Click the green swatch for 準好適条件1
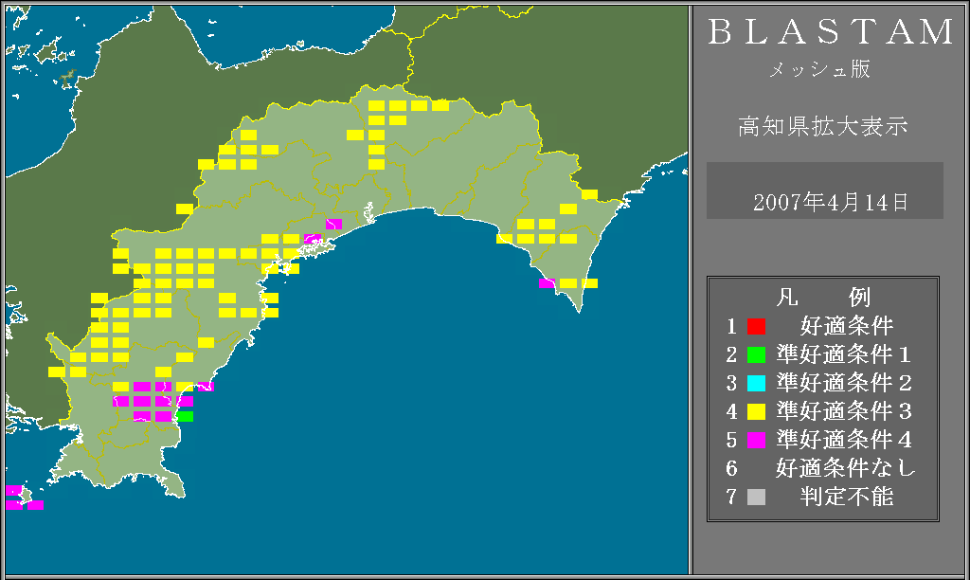This screenshot has height=580, width=970. [756, 354]
